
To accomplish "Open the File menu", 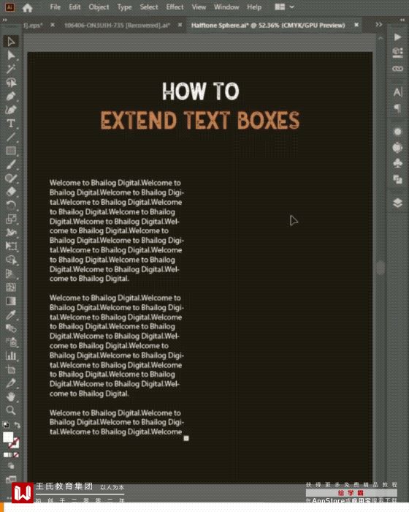I will tap(55, 7).
